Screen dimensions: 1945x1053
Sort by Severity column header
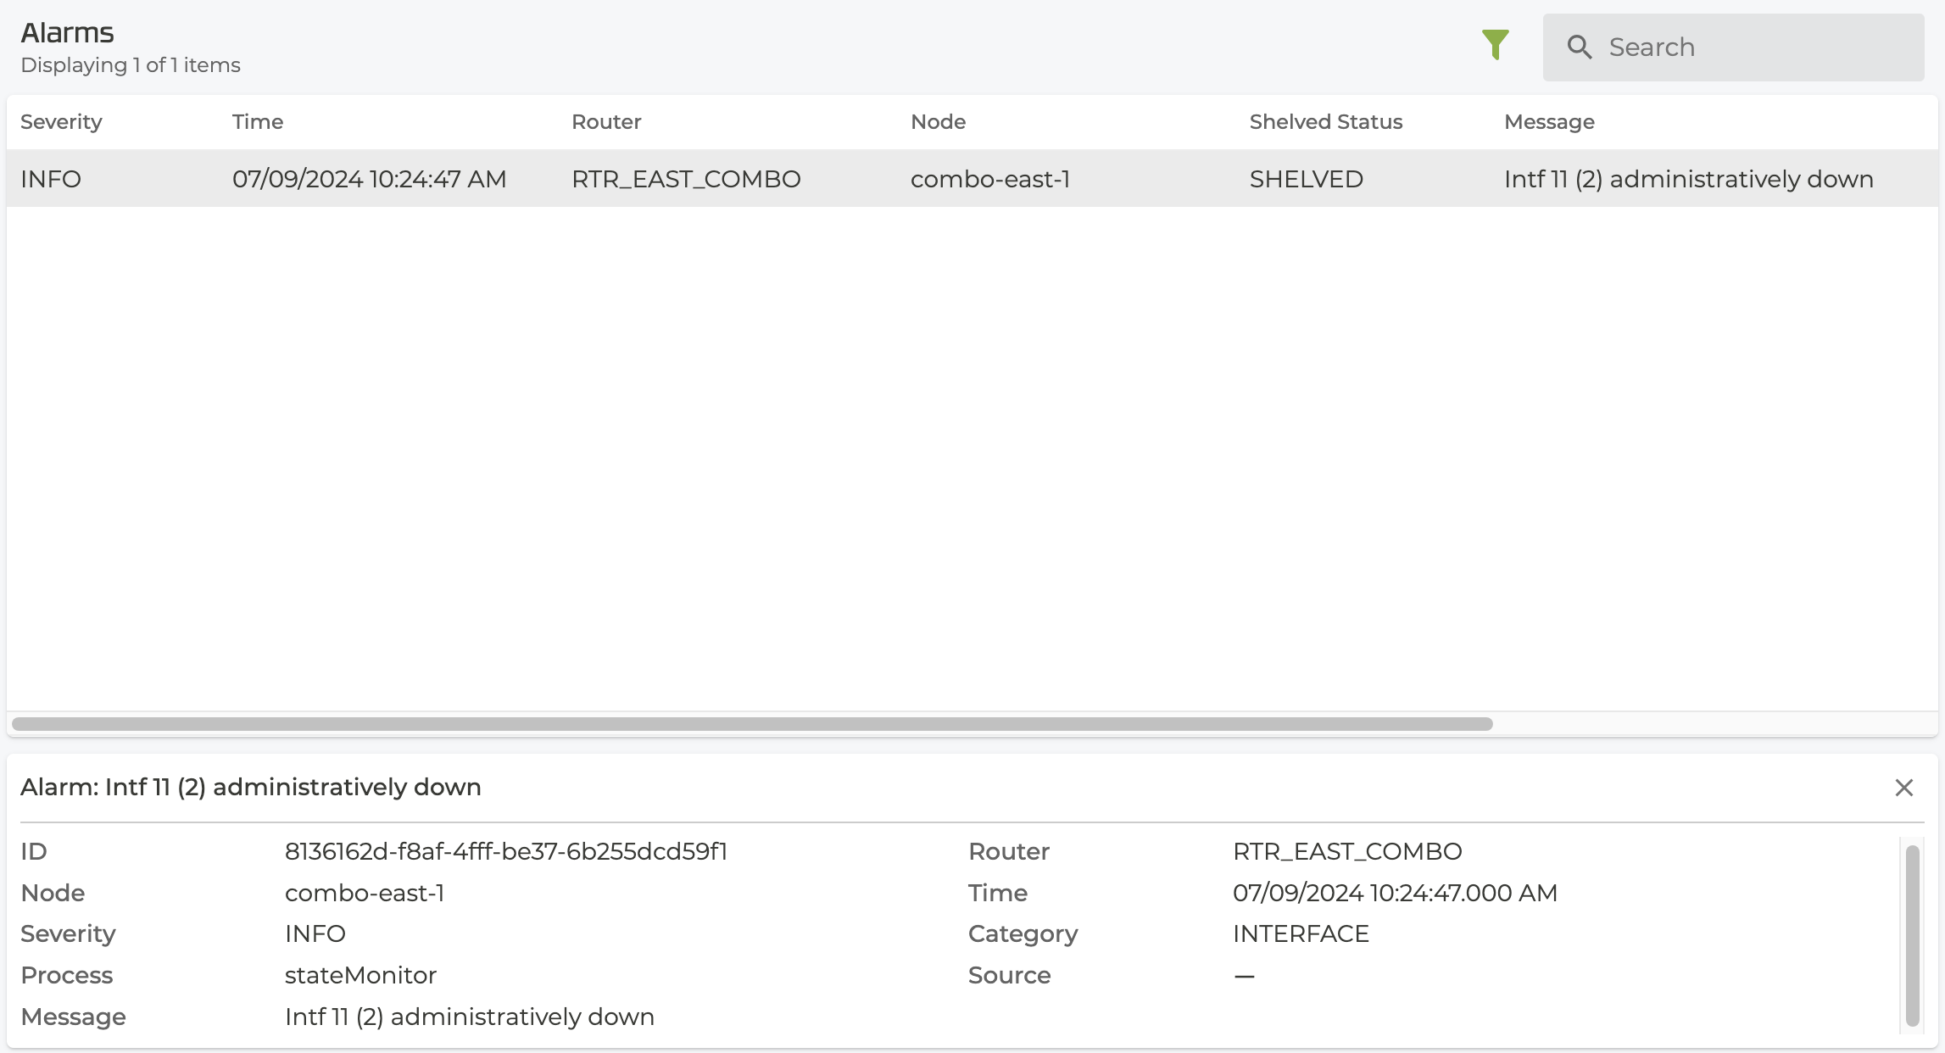61,122
